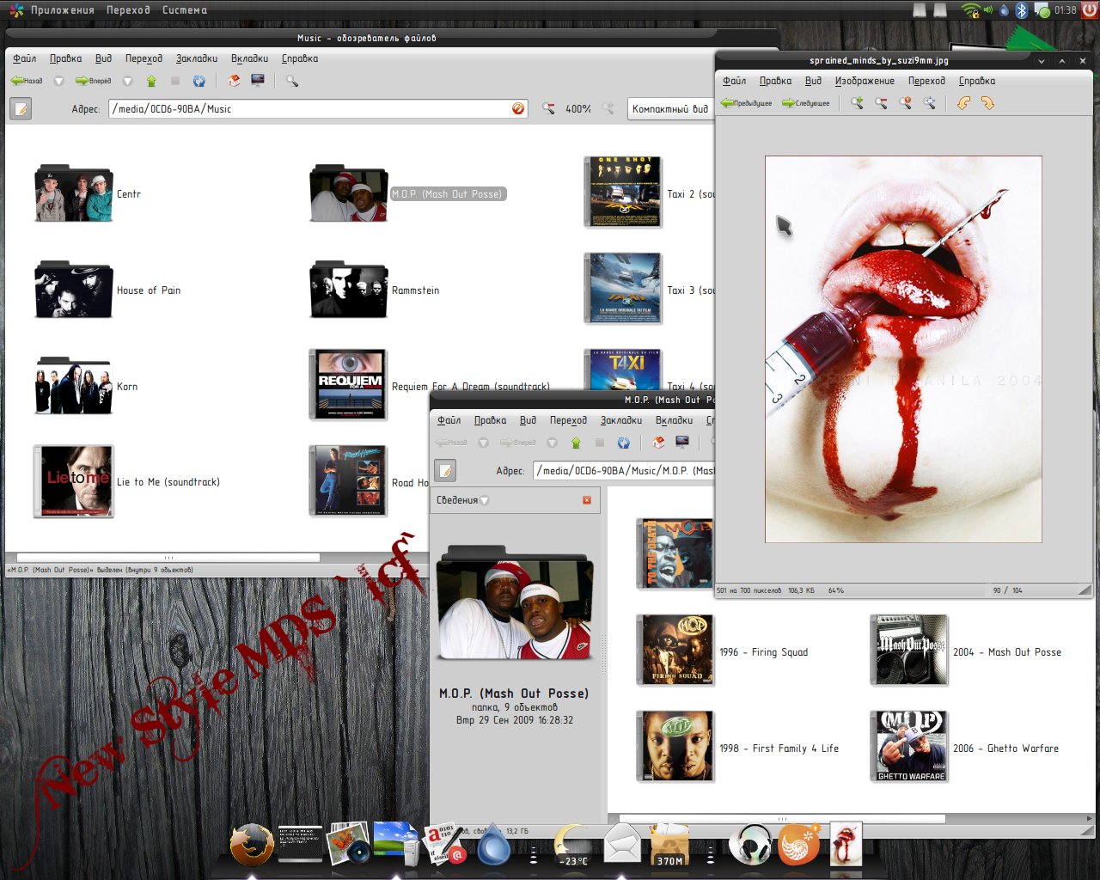Select the Taxi 2 soundtrack folder
This screenshot has width=1100, height=880.
(623, 192)
